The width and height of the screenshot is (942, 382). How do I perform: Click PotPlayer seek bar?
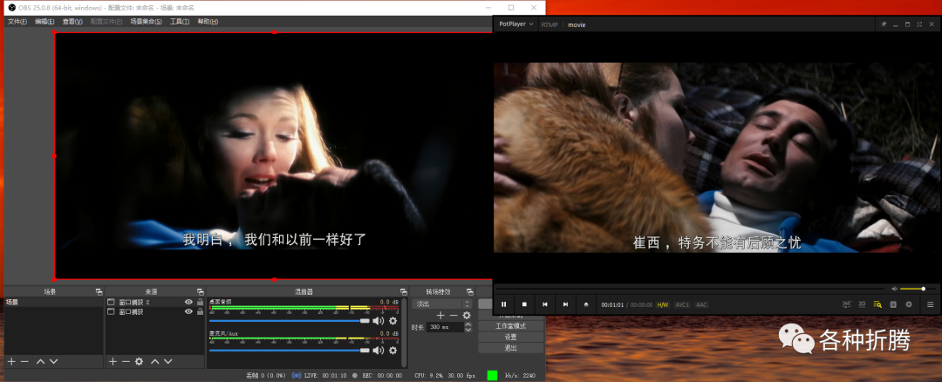[690, 289]
